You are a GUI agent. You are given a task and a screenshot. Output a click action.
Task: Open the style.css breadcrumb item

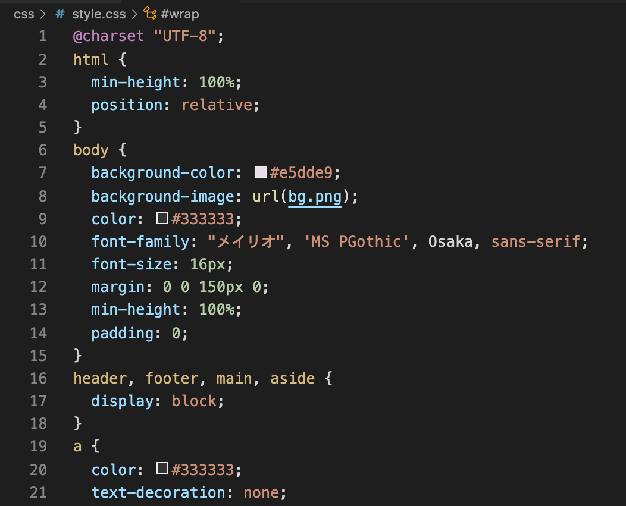pos(99,13)
